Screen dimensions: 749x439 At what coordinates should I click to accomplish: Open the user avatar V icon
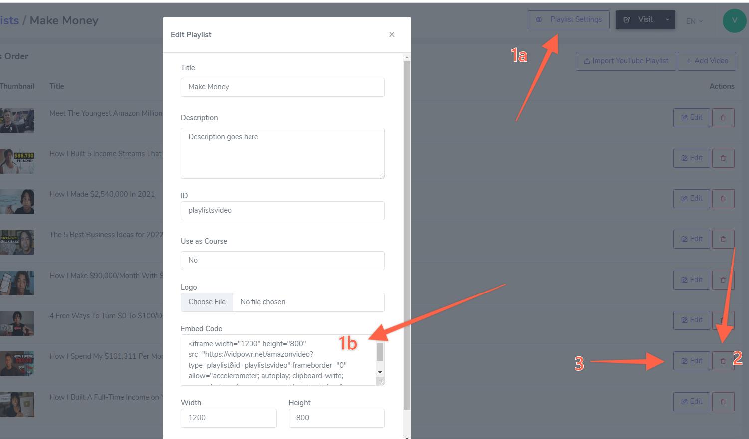(x=734, y=20)
